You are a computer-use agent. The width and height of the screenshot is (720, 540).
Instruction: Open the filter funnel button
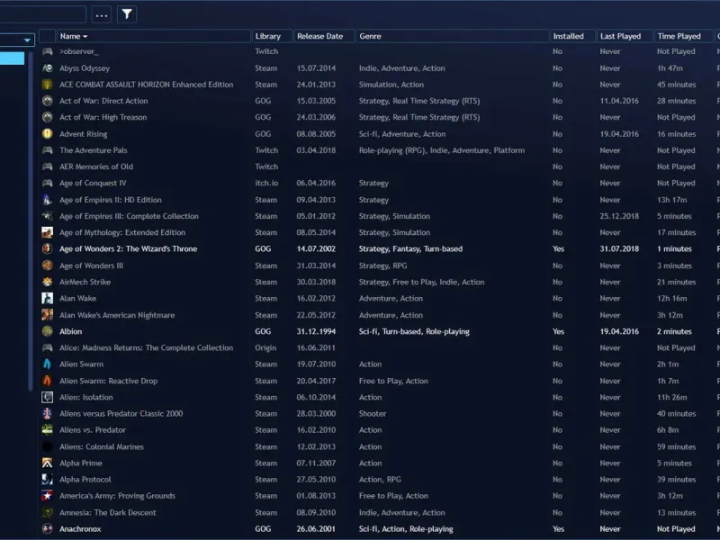click(127, 14)
